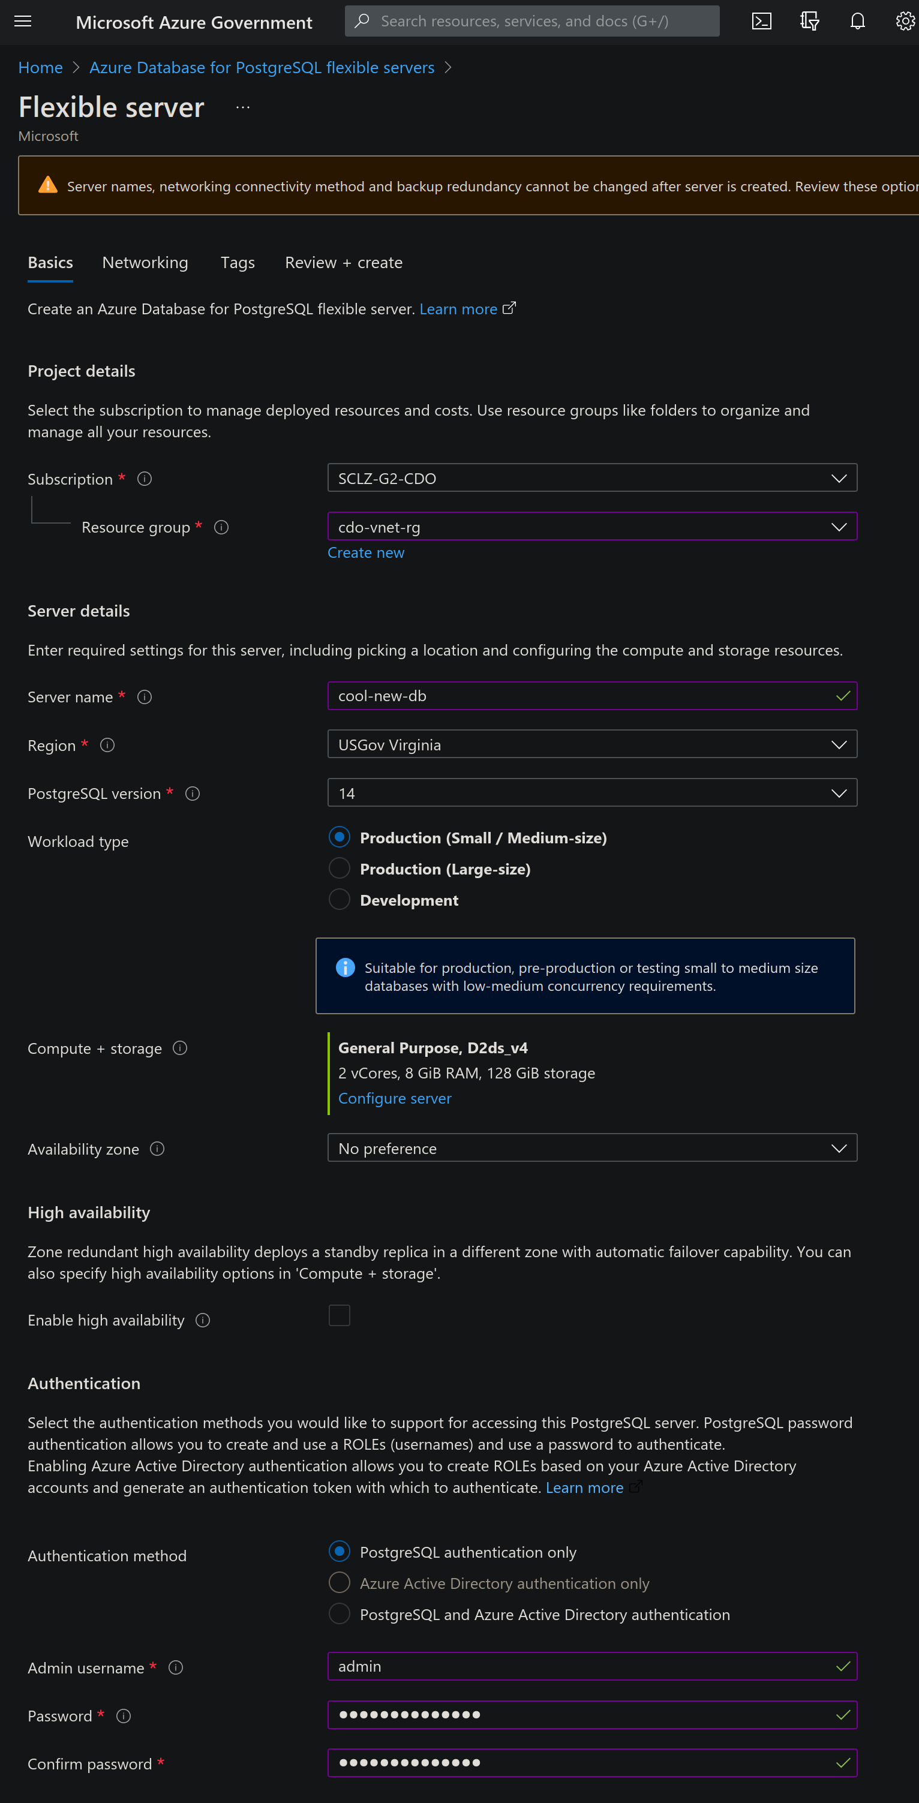Show info tooltip for Availability zone
Screen dimensions: 919x1803
[158, 1149]
